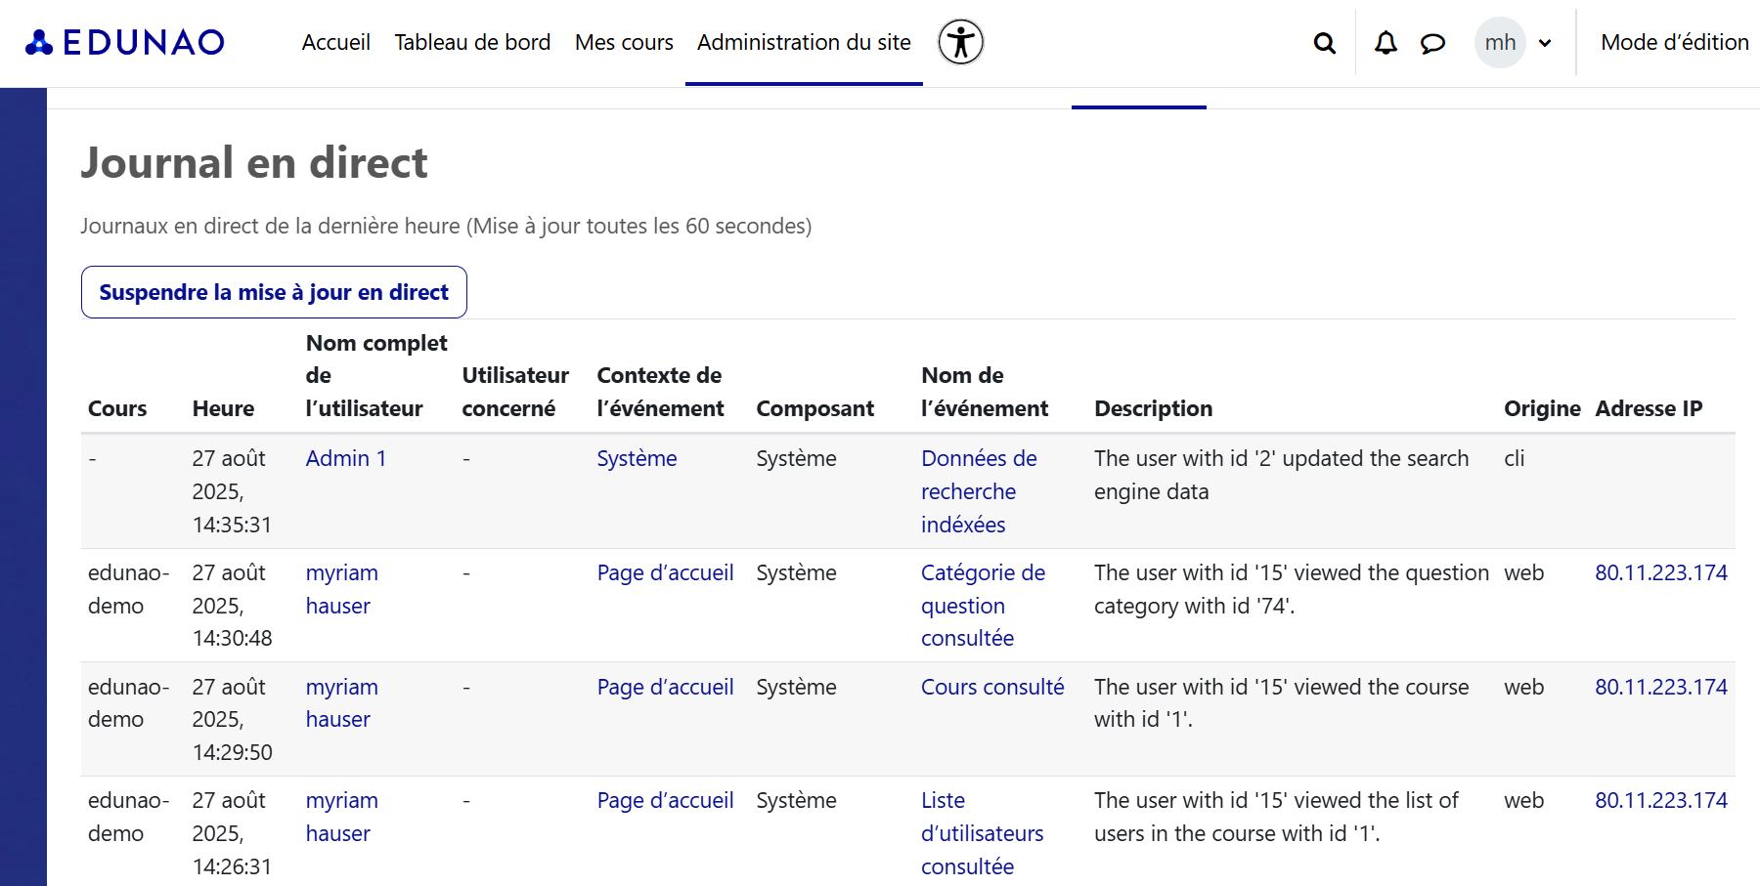1760x886 pixels.
Task: Open IP 80.11.223.174 in 14:26:31 row
Action: (x=1661, y=800)
